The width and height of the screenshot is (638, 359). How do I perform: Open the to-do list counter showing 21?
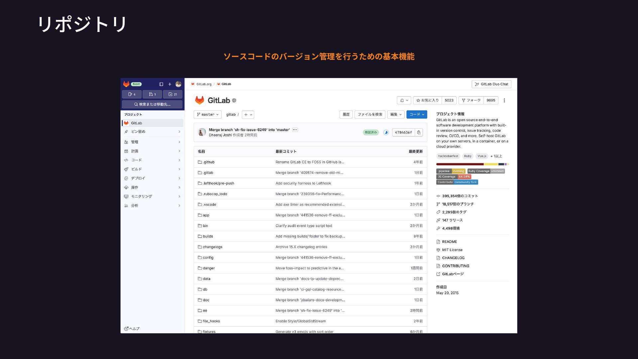pyautogui.click(x=172, y=94)
